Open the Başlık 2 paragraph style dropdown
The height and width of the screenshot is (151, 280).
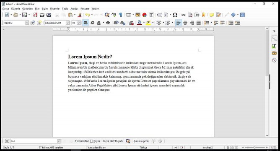click(27, 23)
